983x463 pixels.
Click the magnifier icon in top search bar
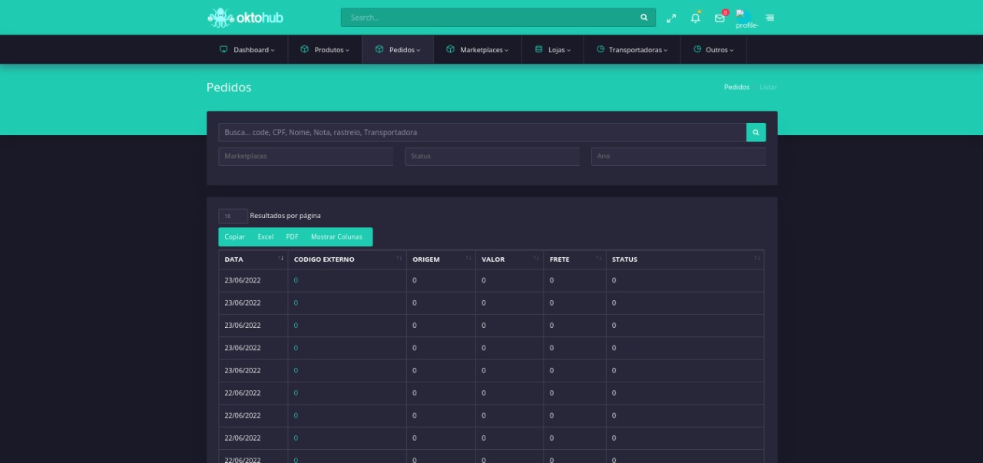[644, 18]
